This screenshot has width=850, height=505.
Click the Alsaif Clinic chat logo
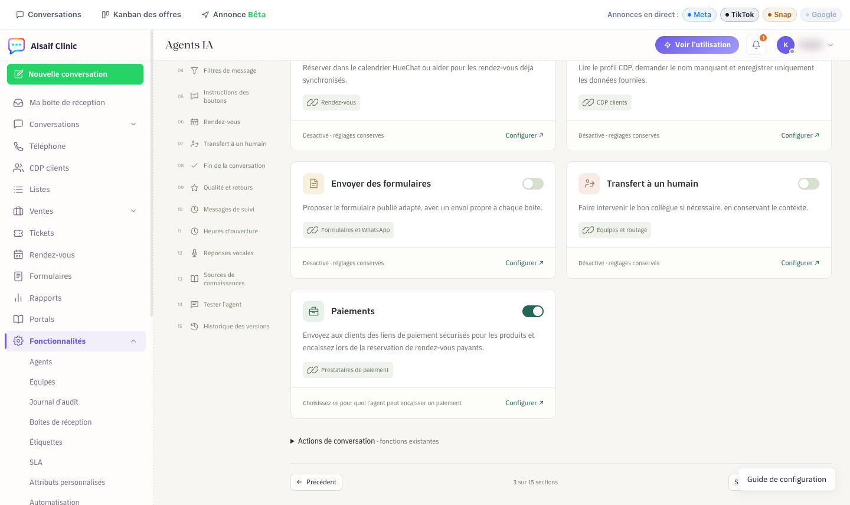17,46
